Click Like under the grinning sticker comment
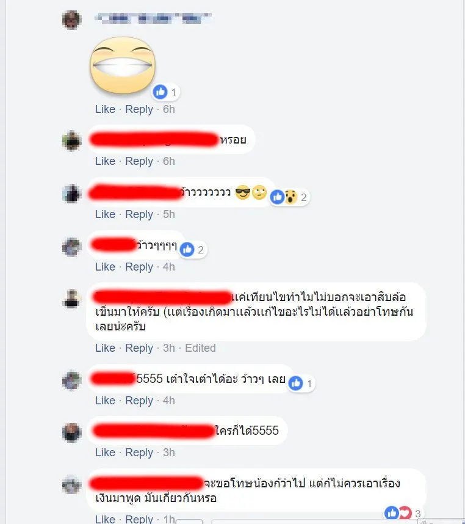Viewport: 465px width, 524px height. [105, 109]
